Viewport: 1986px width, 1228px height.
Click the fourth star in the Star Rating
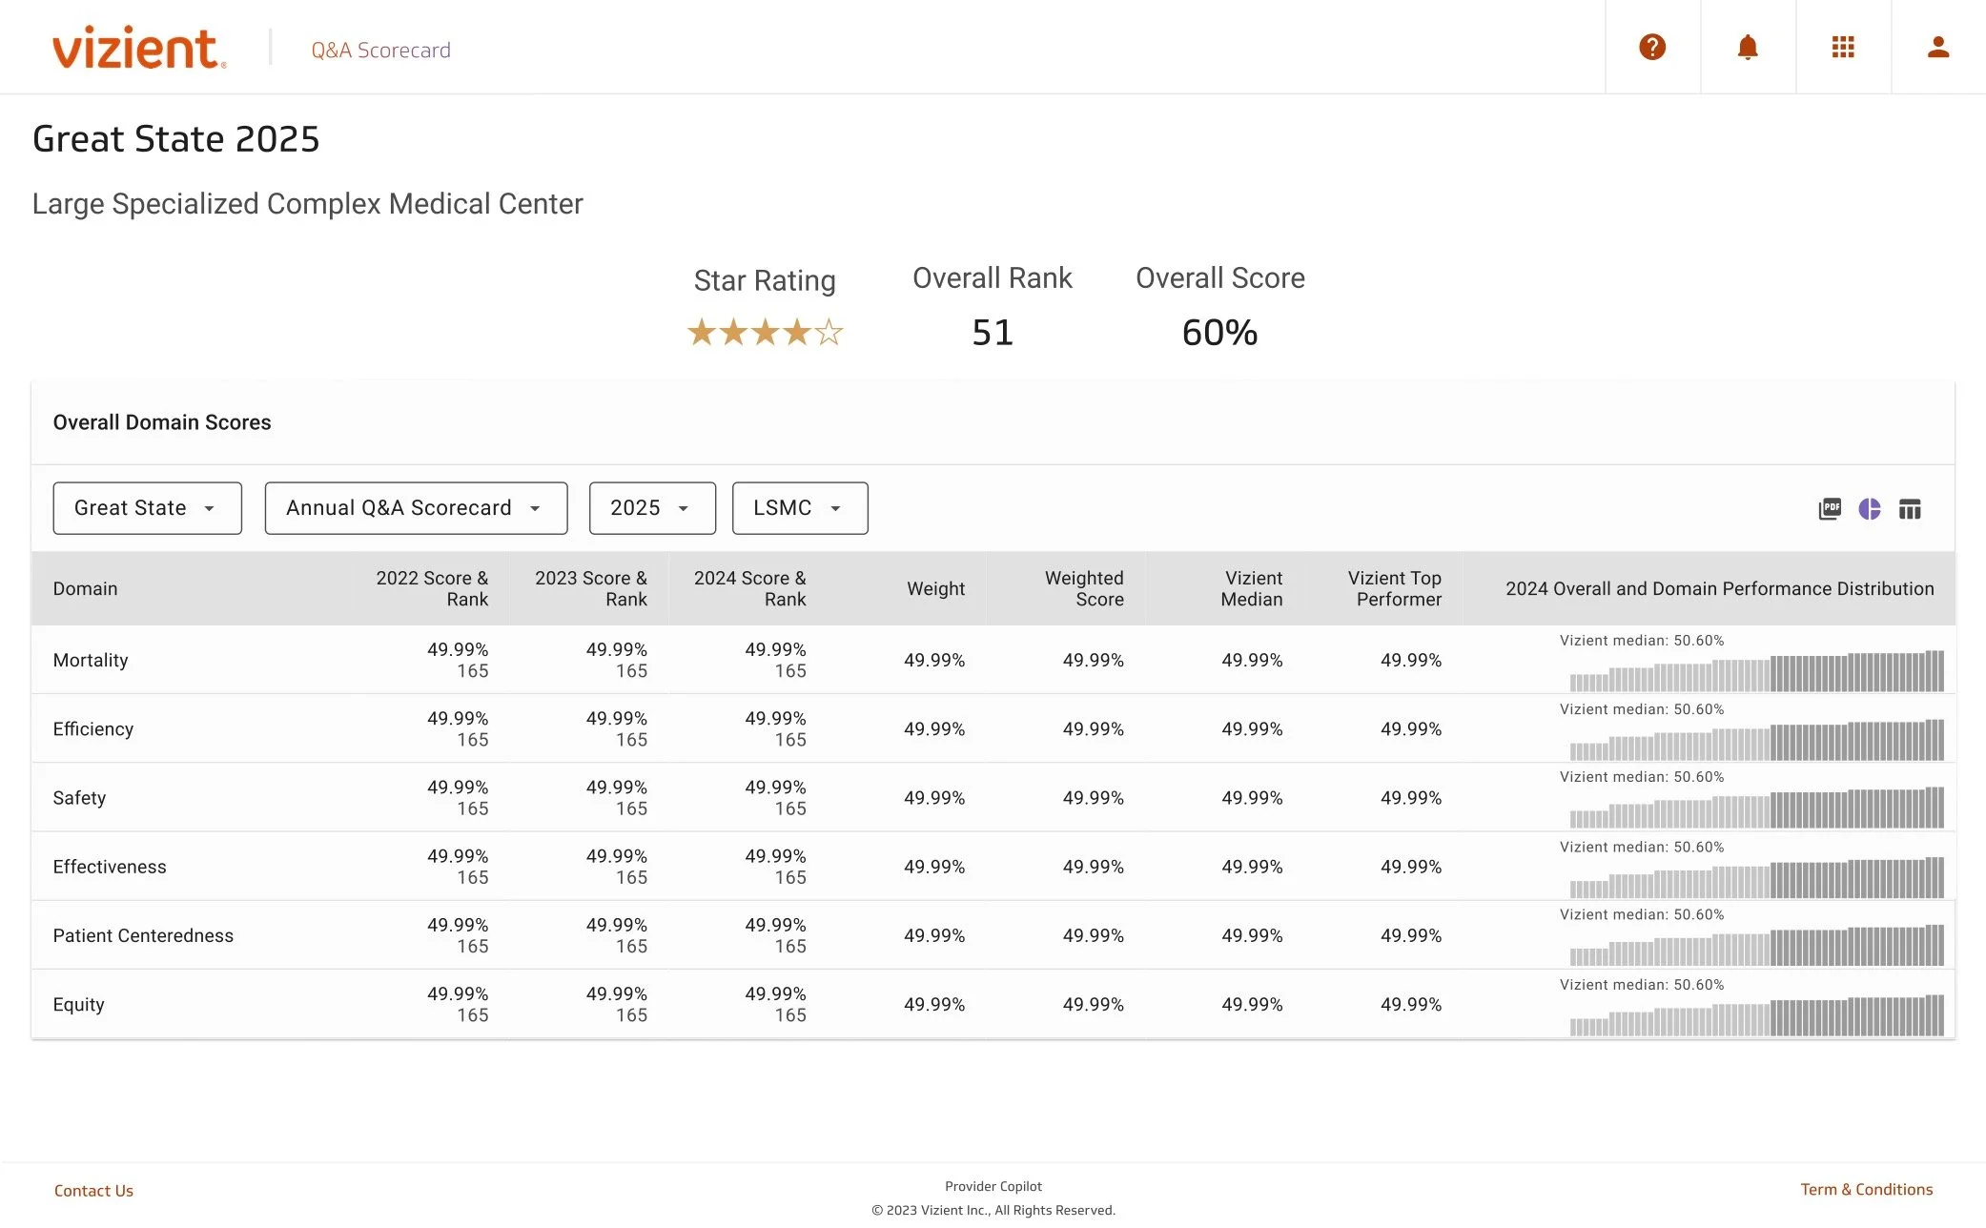(799, 332)
